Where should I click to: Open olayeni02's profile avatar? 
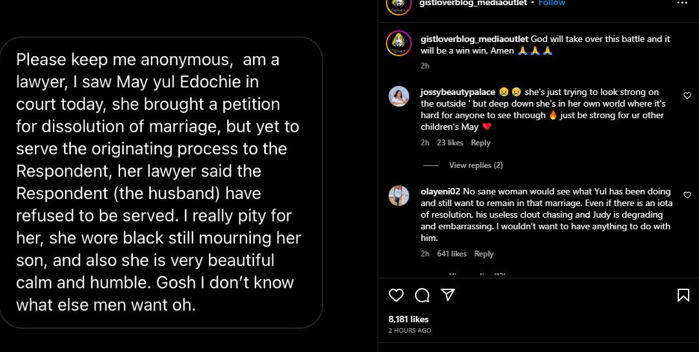pos(398,195)
